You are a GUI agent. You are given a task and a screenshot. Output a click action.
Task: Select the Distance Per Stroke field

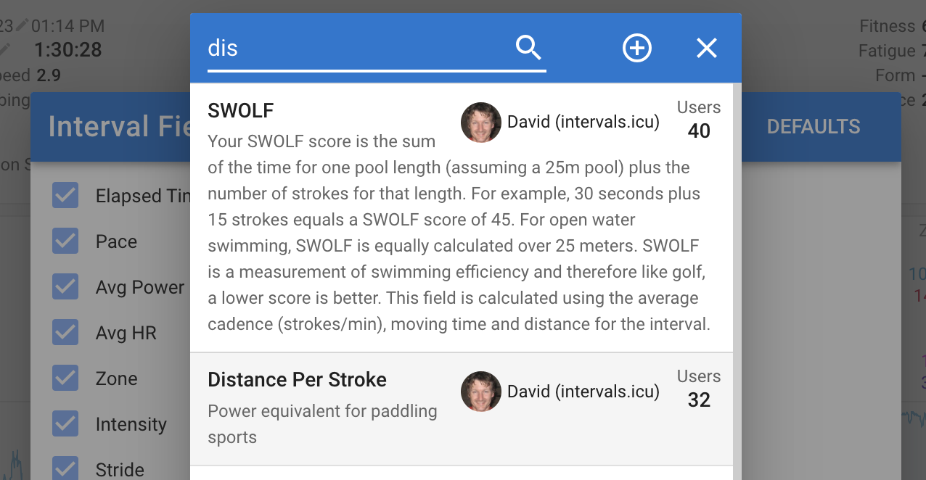coord(462,409)
